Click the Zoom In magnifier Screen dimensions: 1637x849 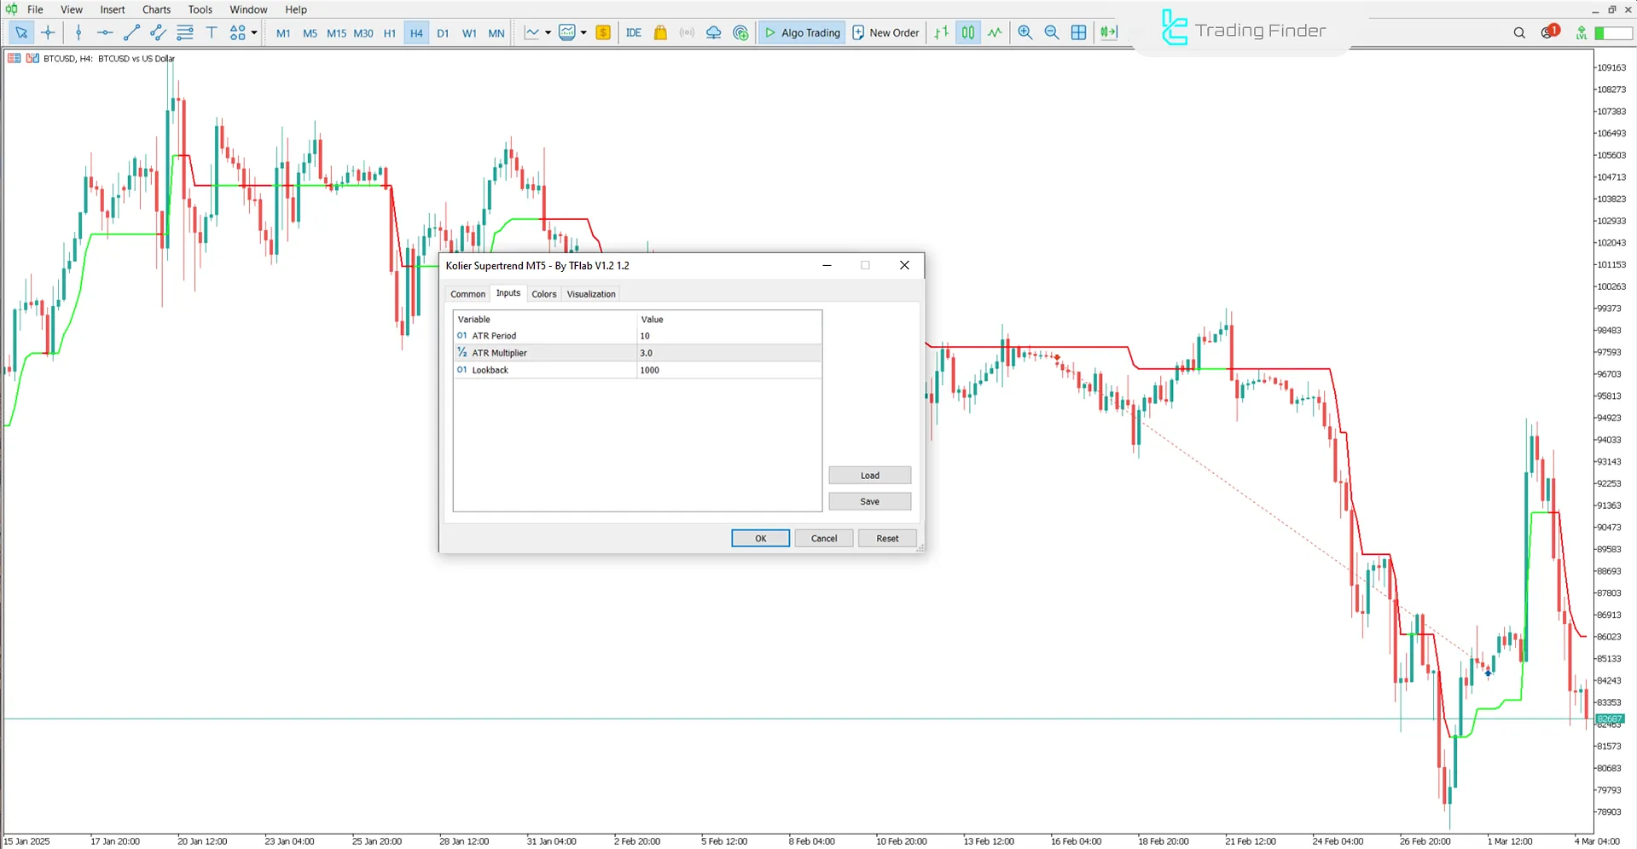click(x=1025, y=32)
